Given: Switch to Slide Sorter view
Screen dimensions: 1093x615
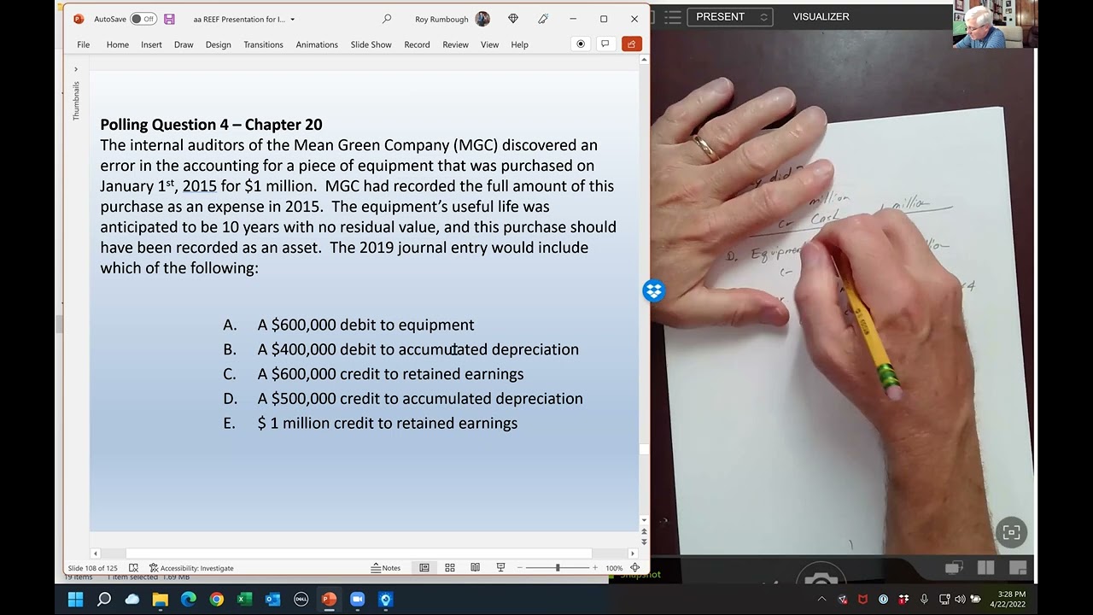Looking at the screenshot, I should 450,568.
